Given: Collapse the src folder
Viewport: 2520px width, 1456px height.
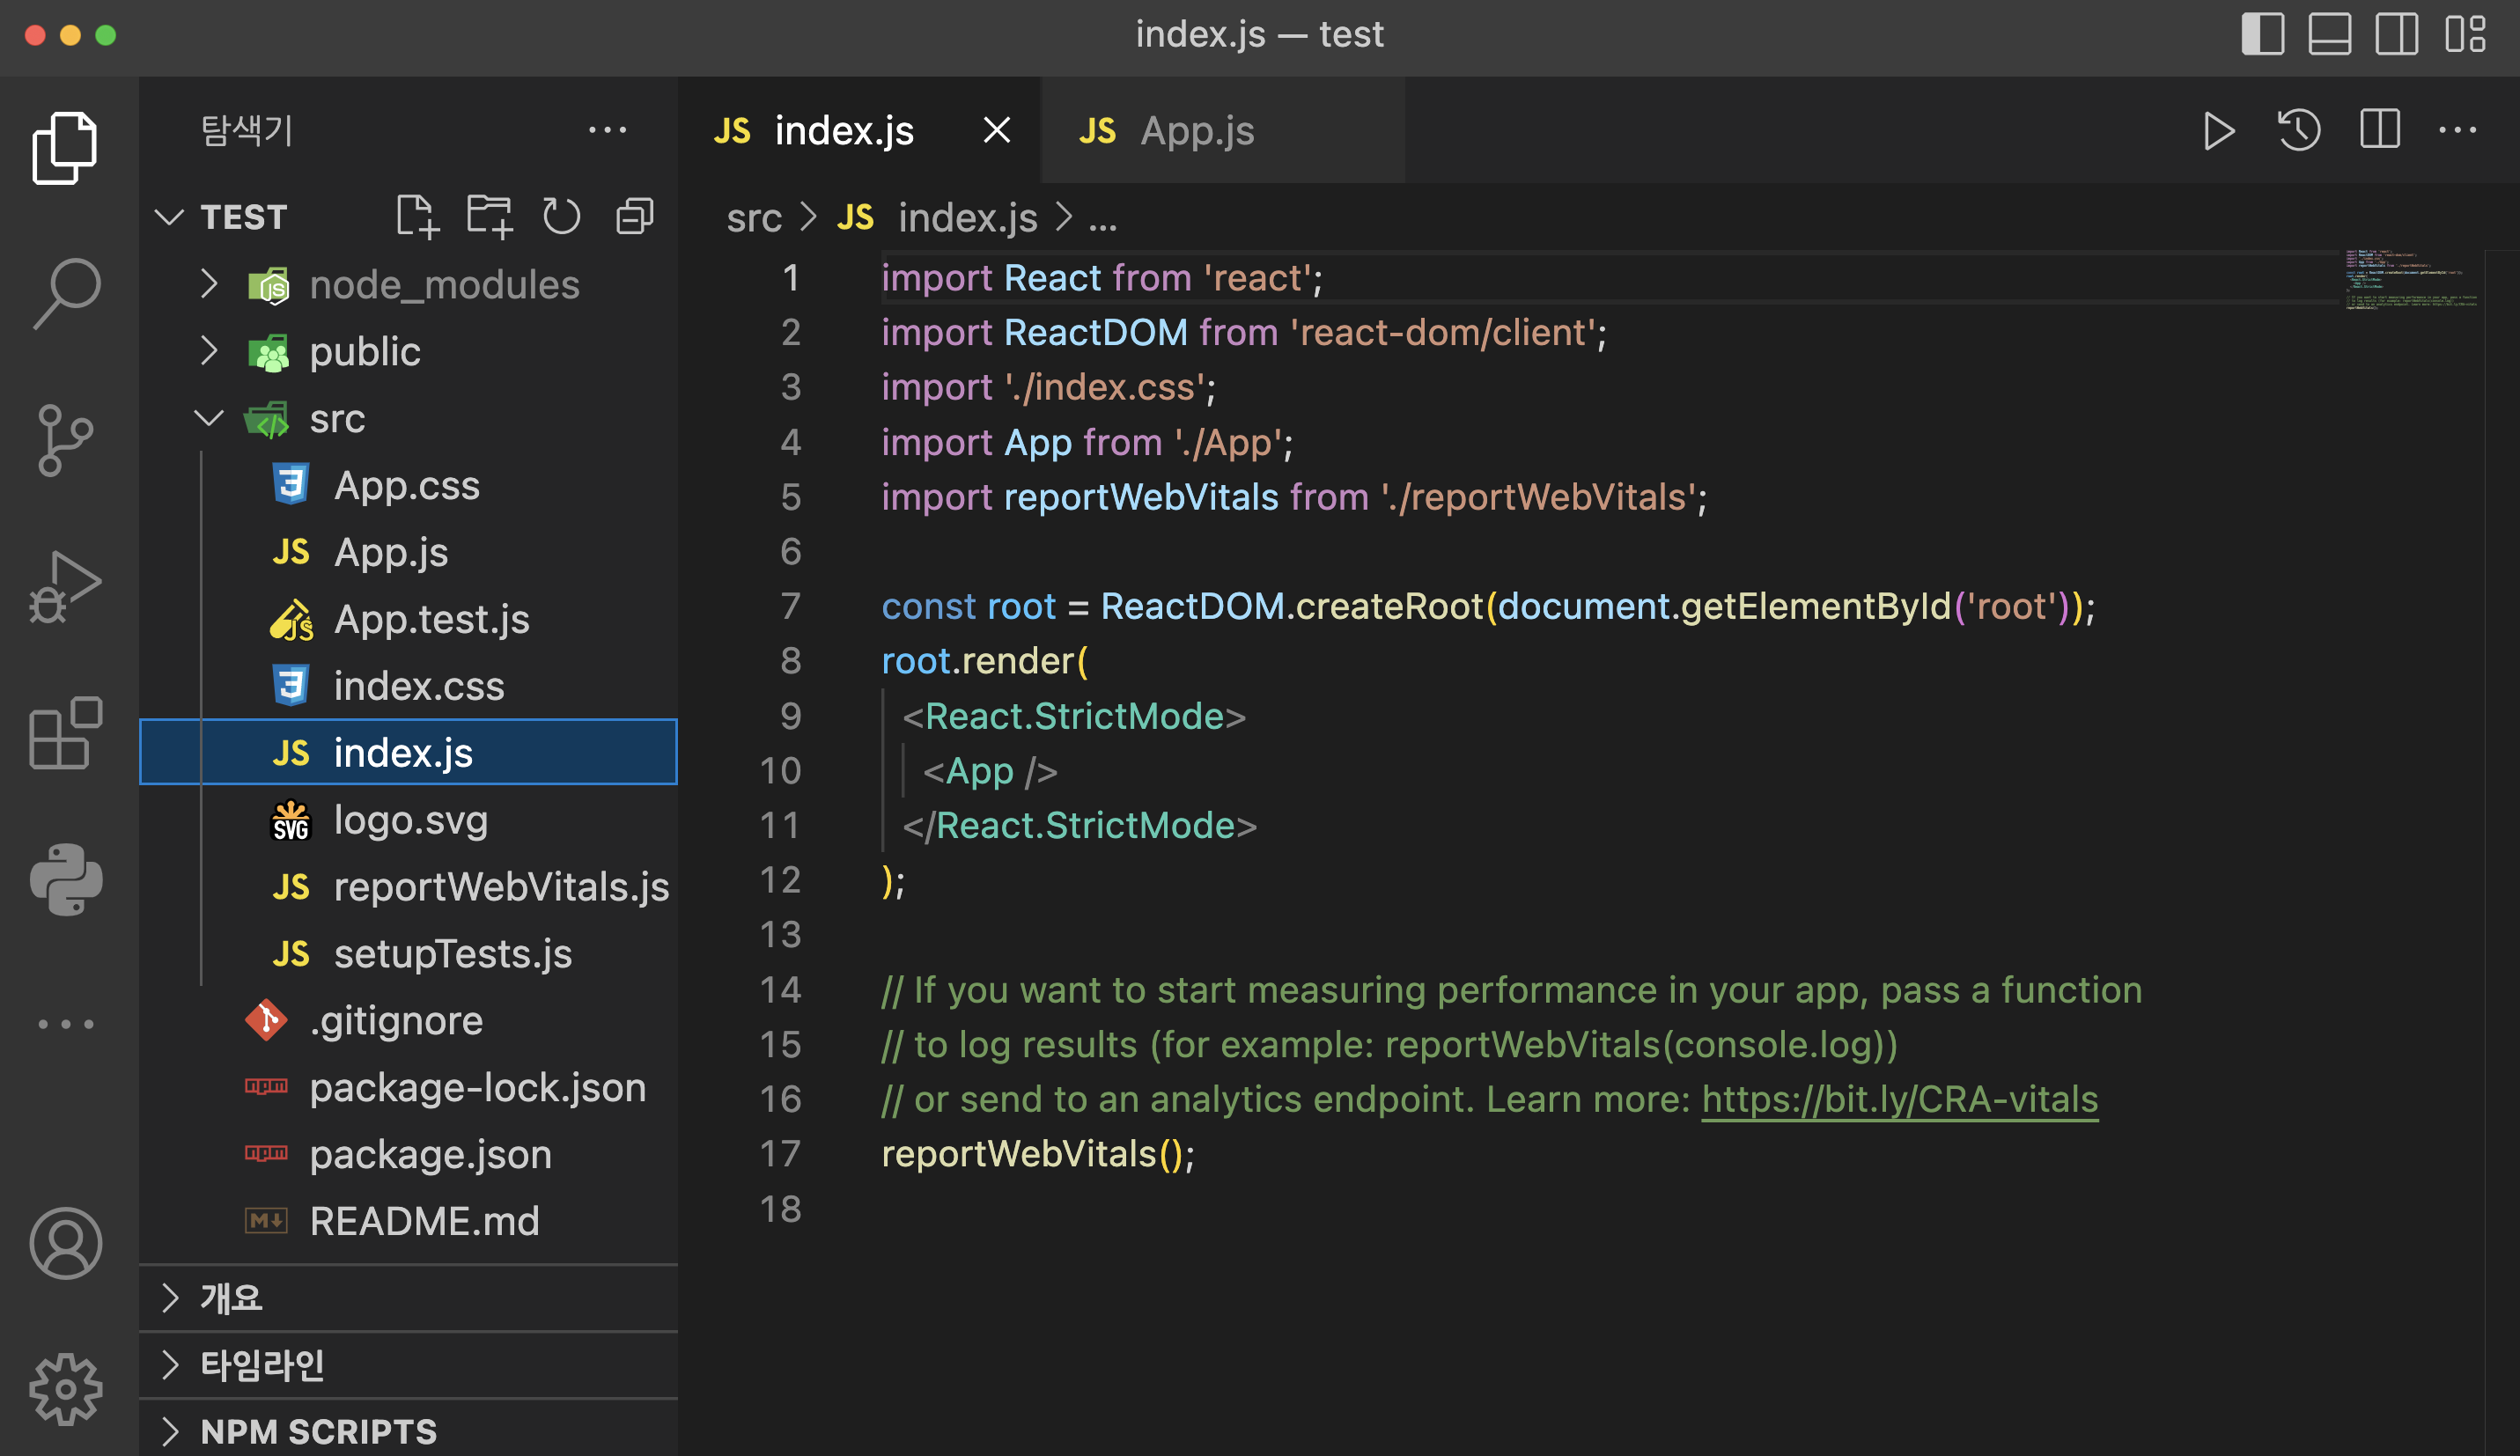Looking at the screenshot, I should (337, 418).
